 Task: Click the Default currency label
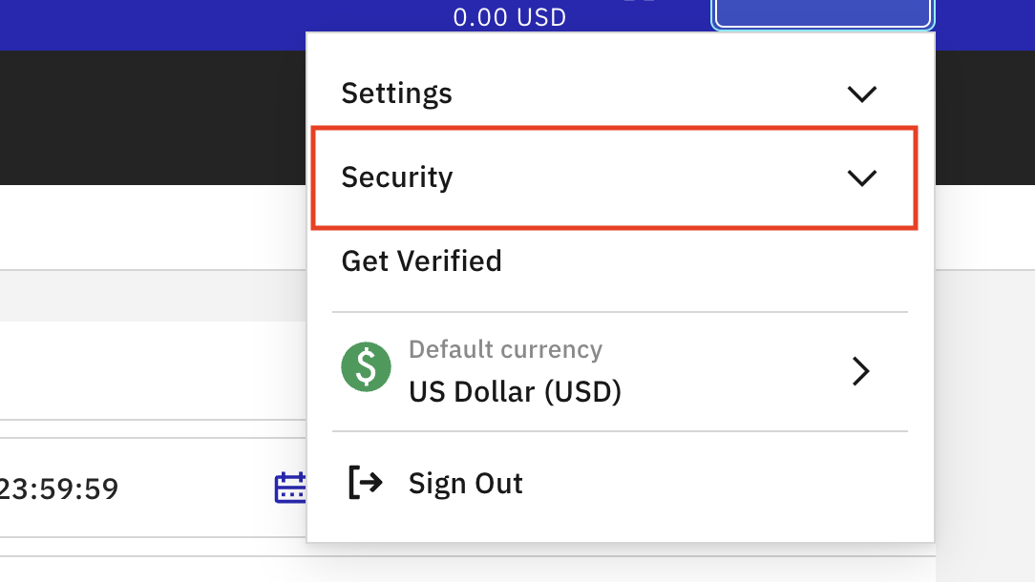click(x=506, y=349)
